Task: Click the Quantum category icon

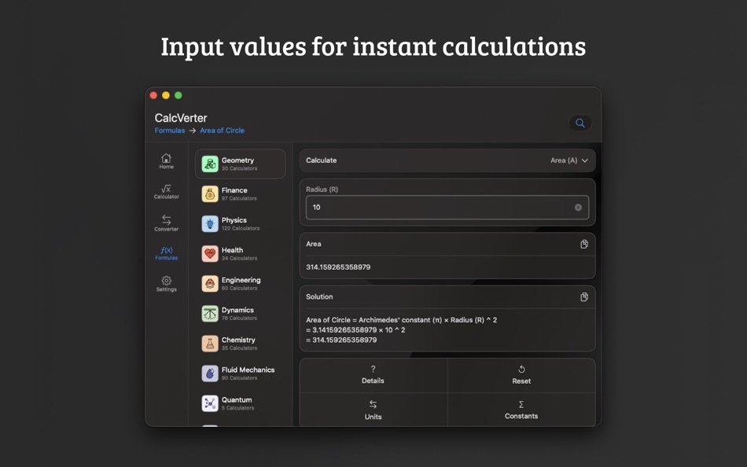Action: (210, 403)
